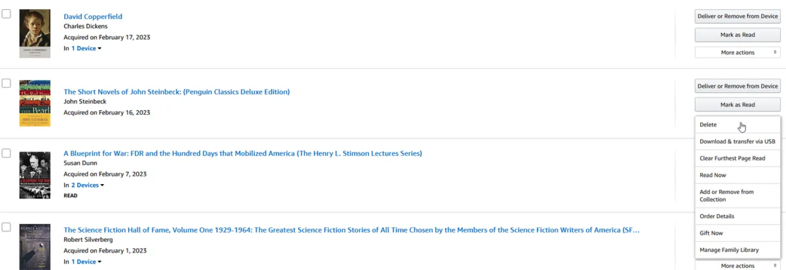
Task: Select Add or Remove from Collection
Action: point(726,195)
